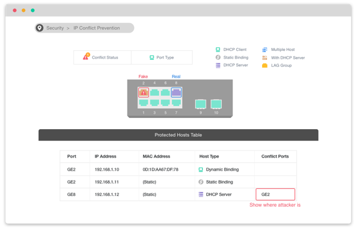Viewport: 360px width, 234px height.
Task: Click the LAG Group legend icon
Action: click(265, 66)
